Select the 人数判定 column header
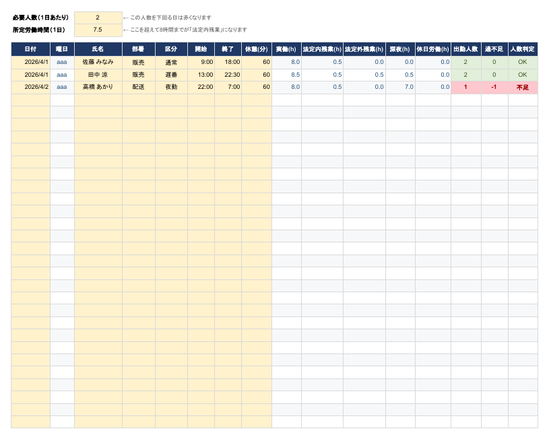 pos(523,49)
